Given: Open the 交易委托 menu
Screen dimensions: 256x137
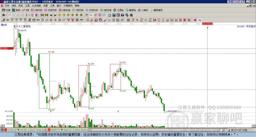Looking at the screenshot, I should click(68, 6).
